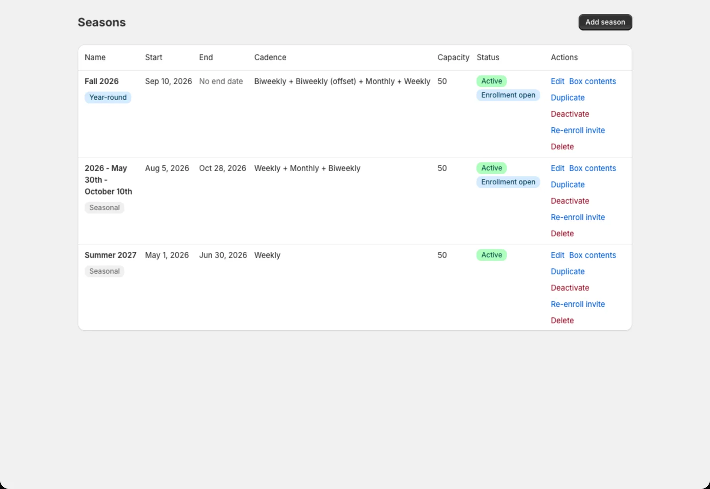The width and height of the screenshot is (710, 489).
Task: Click the Year-round badge
Action: 108,98
